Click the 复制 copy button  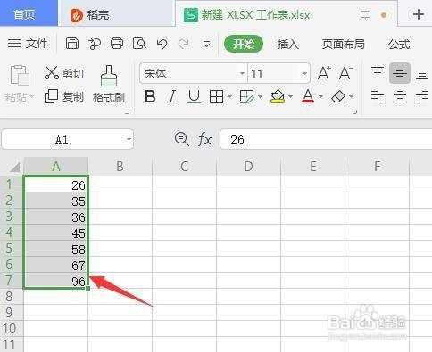point(64,96)
